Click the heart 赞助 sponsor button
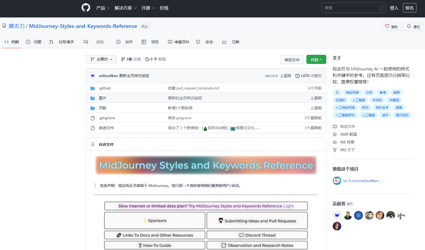 391,27
